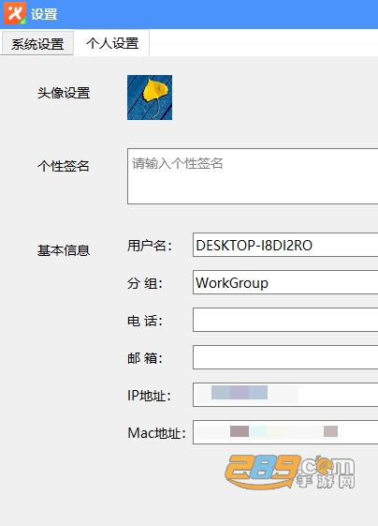This screenshot has width=378, height=526.
Task: Click the 头像设置 label
Action: click(64, 93)
